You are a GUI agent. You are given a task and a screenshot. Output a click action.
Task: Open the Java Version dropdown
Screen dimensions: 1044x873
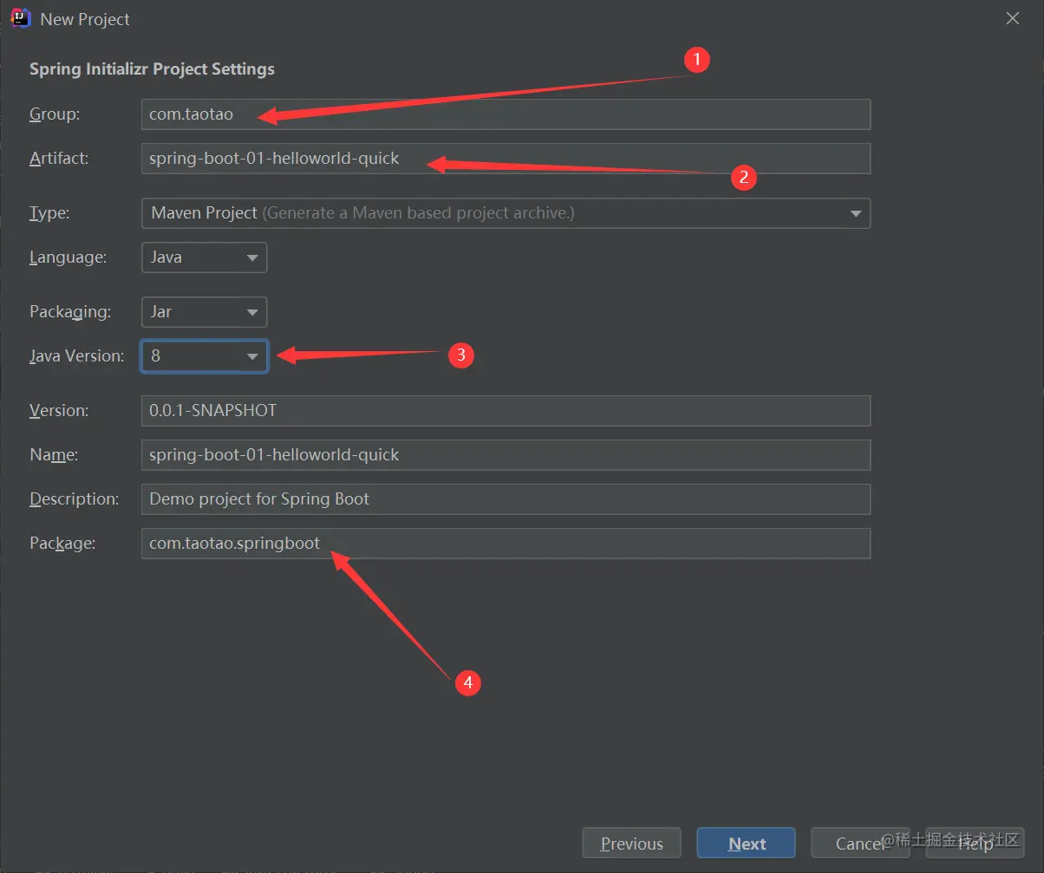(x=205, y=355)
